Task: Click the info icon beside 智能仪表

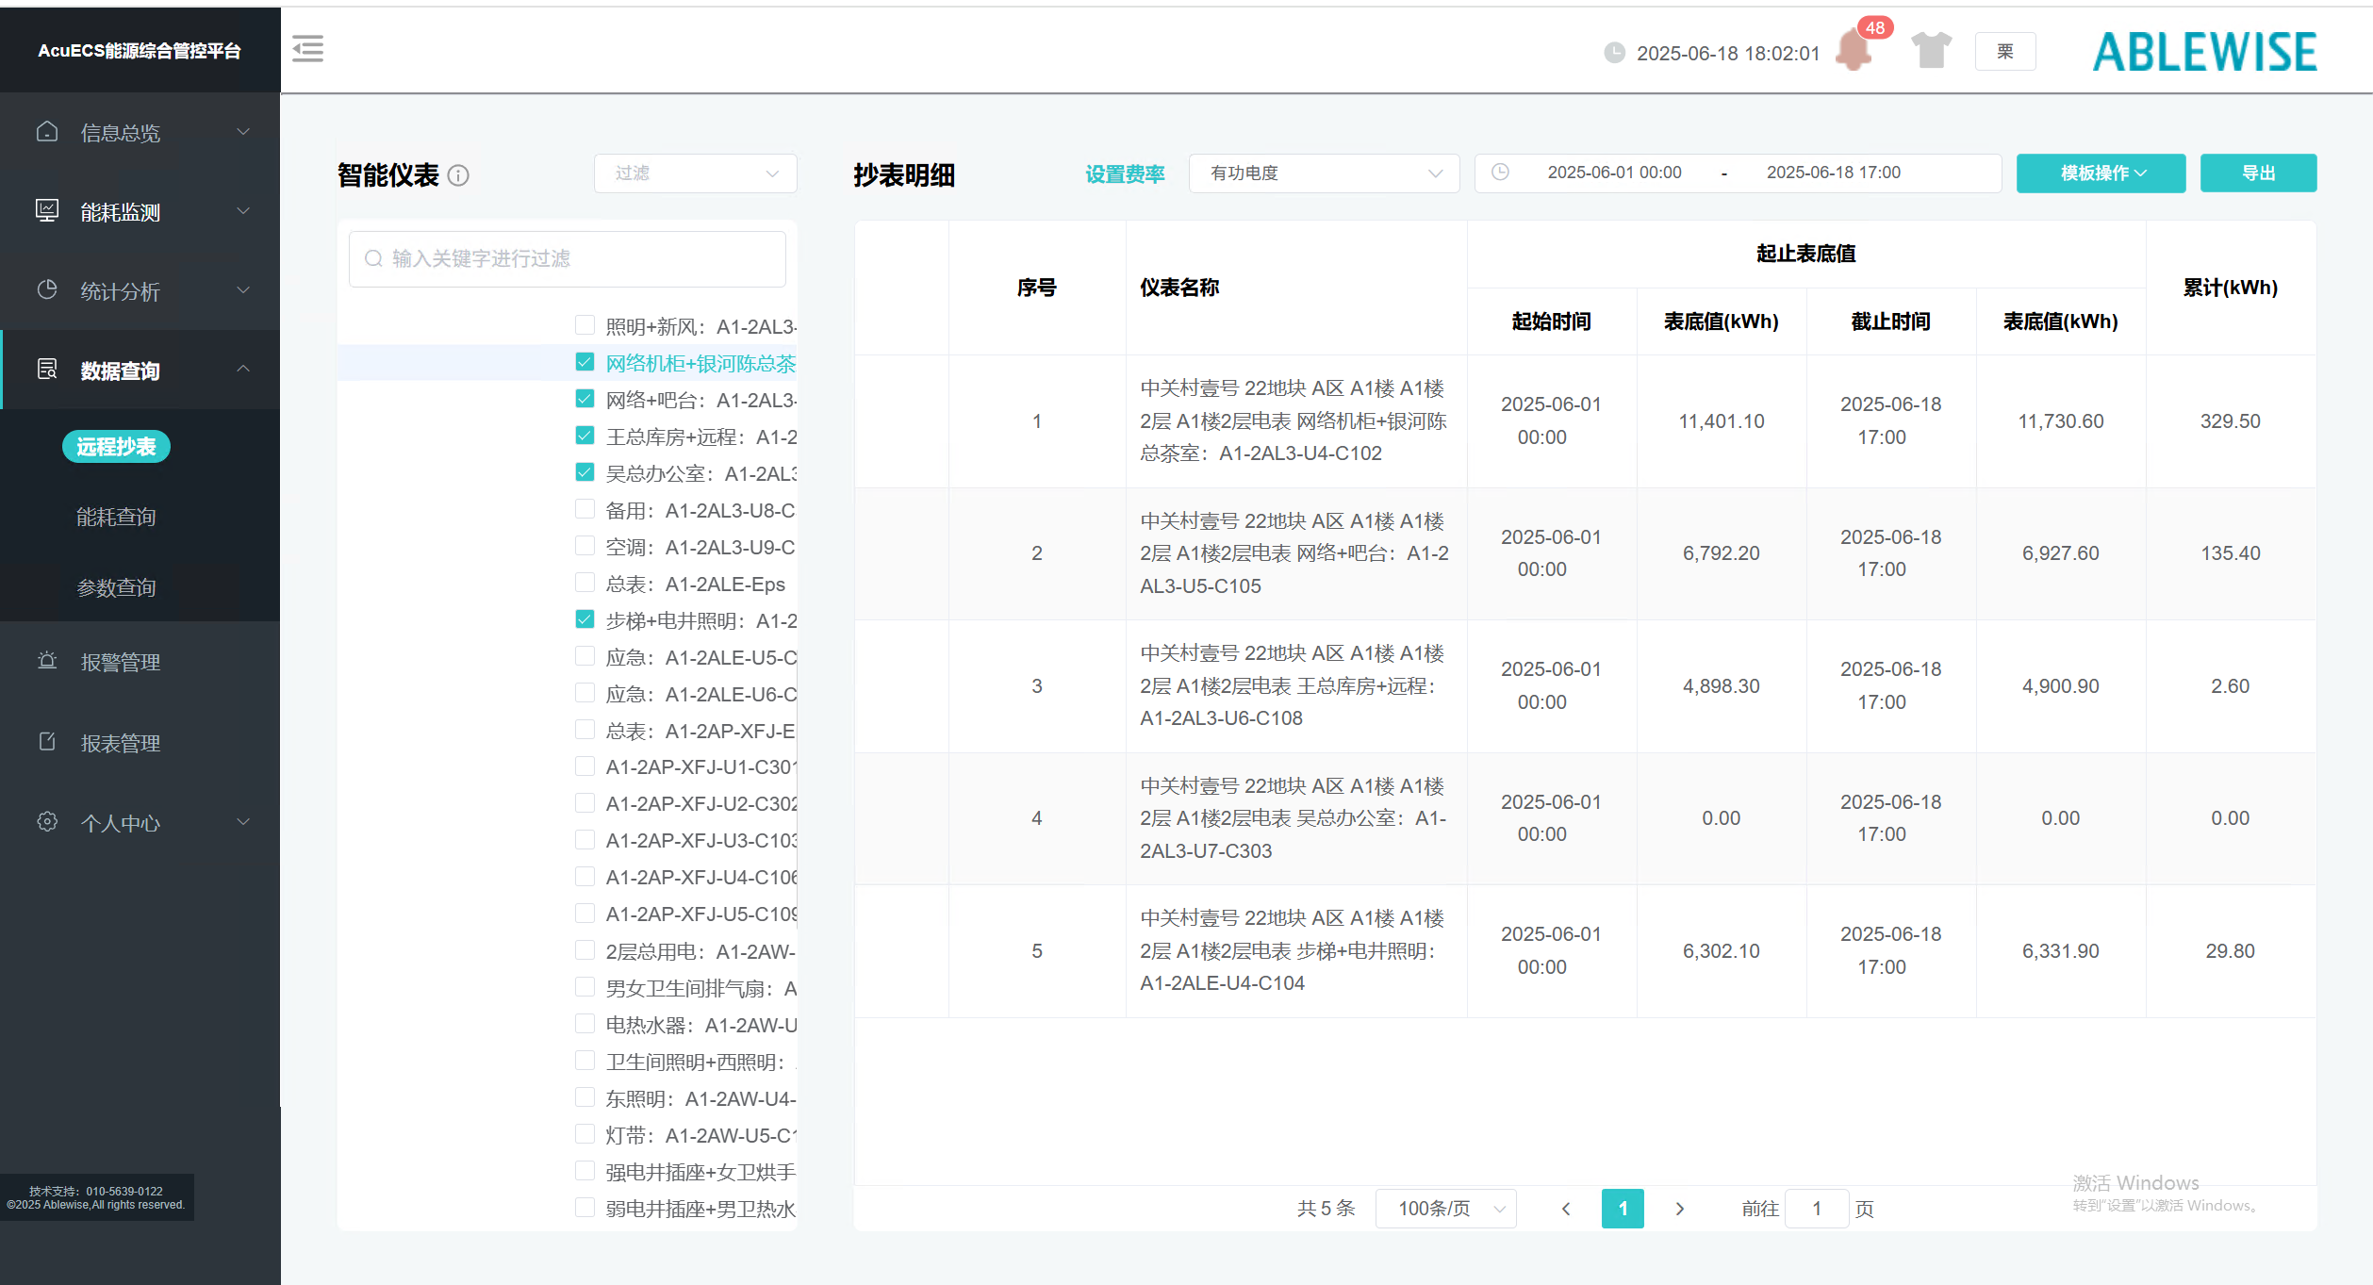Action: pos(458,175)
